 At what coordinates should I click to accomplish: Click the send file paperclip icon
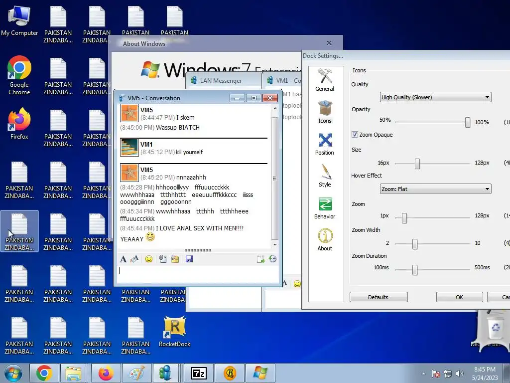163,259
